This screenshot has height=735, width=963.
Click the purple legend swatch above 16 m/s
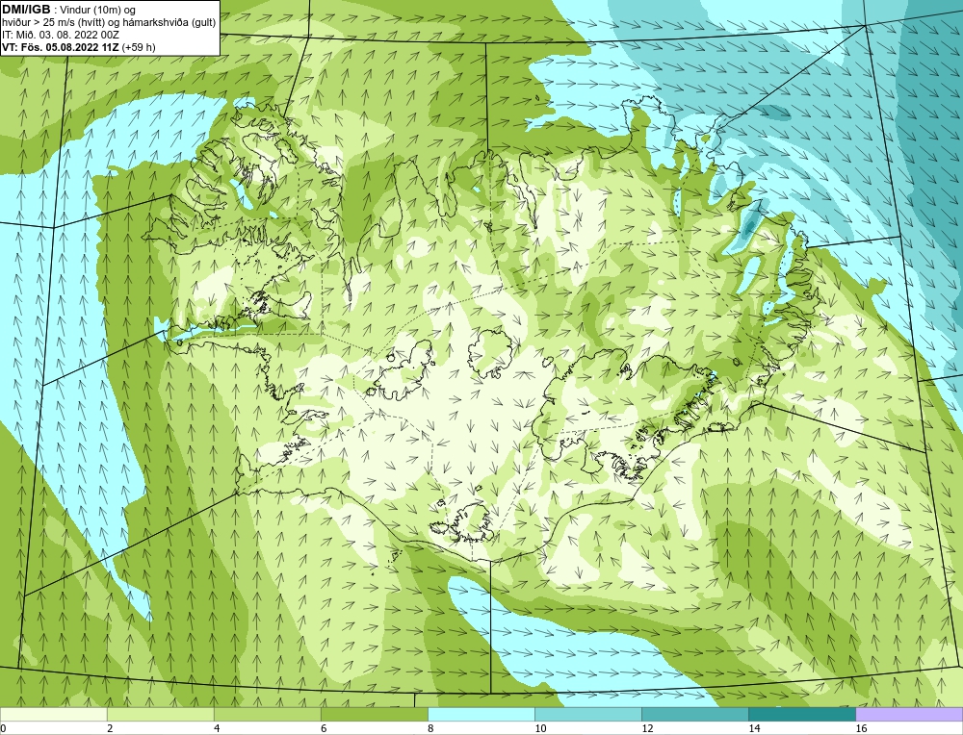(909, 714)
